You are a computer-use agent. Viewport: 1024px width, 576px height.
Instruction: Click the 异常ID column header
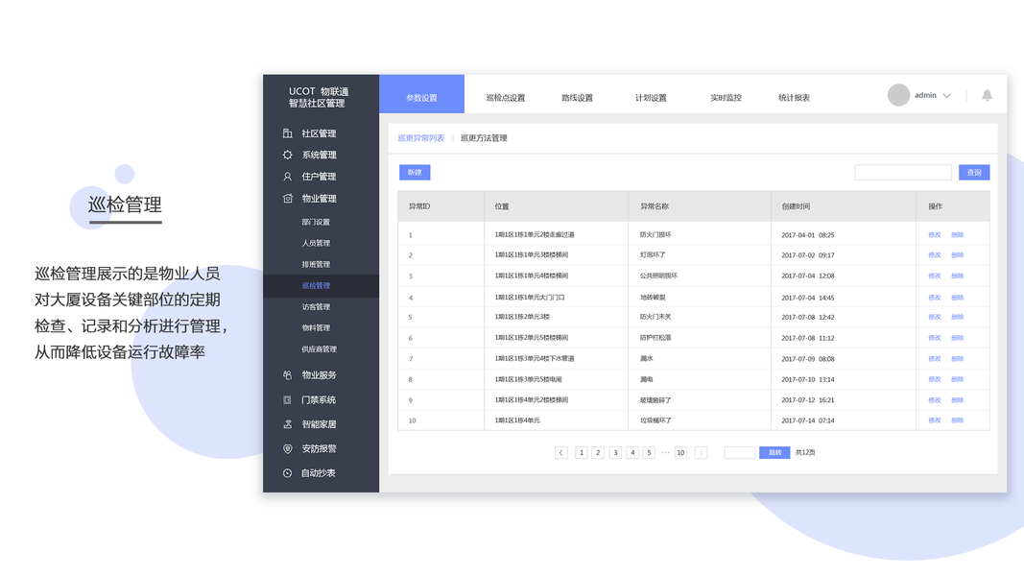(419, 206)
